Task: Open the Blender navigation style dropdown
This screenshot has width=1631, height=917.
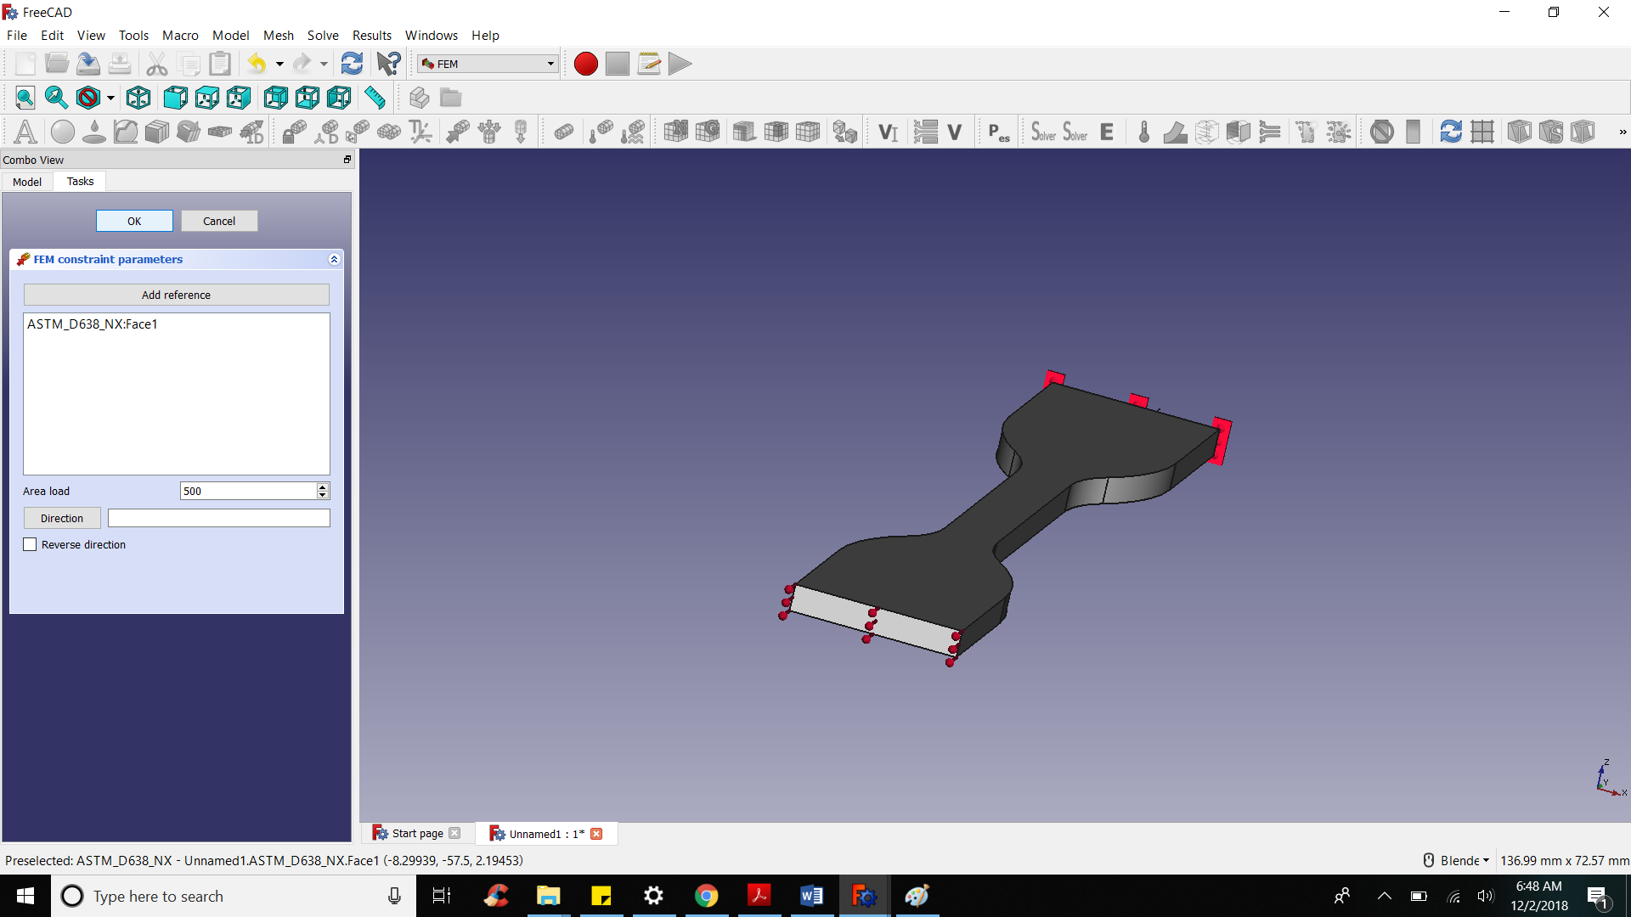Action: [x=1459, y=860]
